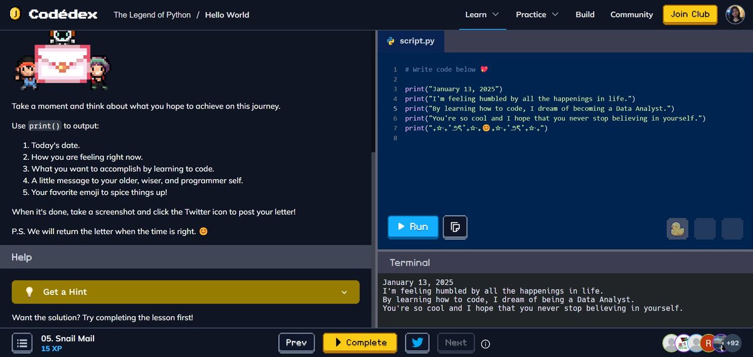Viewport: 753px width, 357px height.
Task: Click 'How you are feeling right now.'
Action: click(87, 157)
